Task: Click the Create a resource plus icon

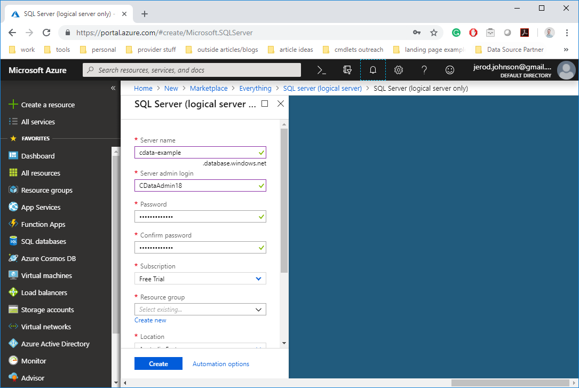Action: (x=13, y=105)
